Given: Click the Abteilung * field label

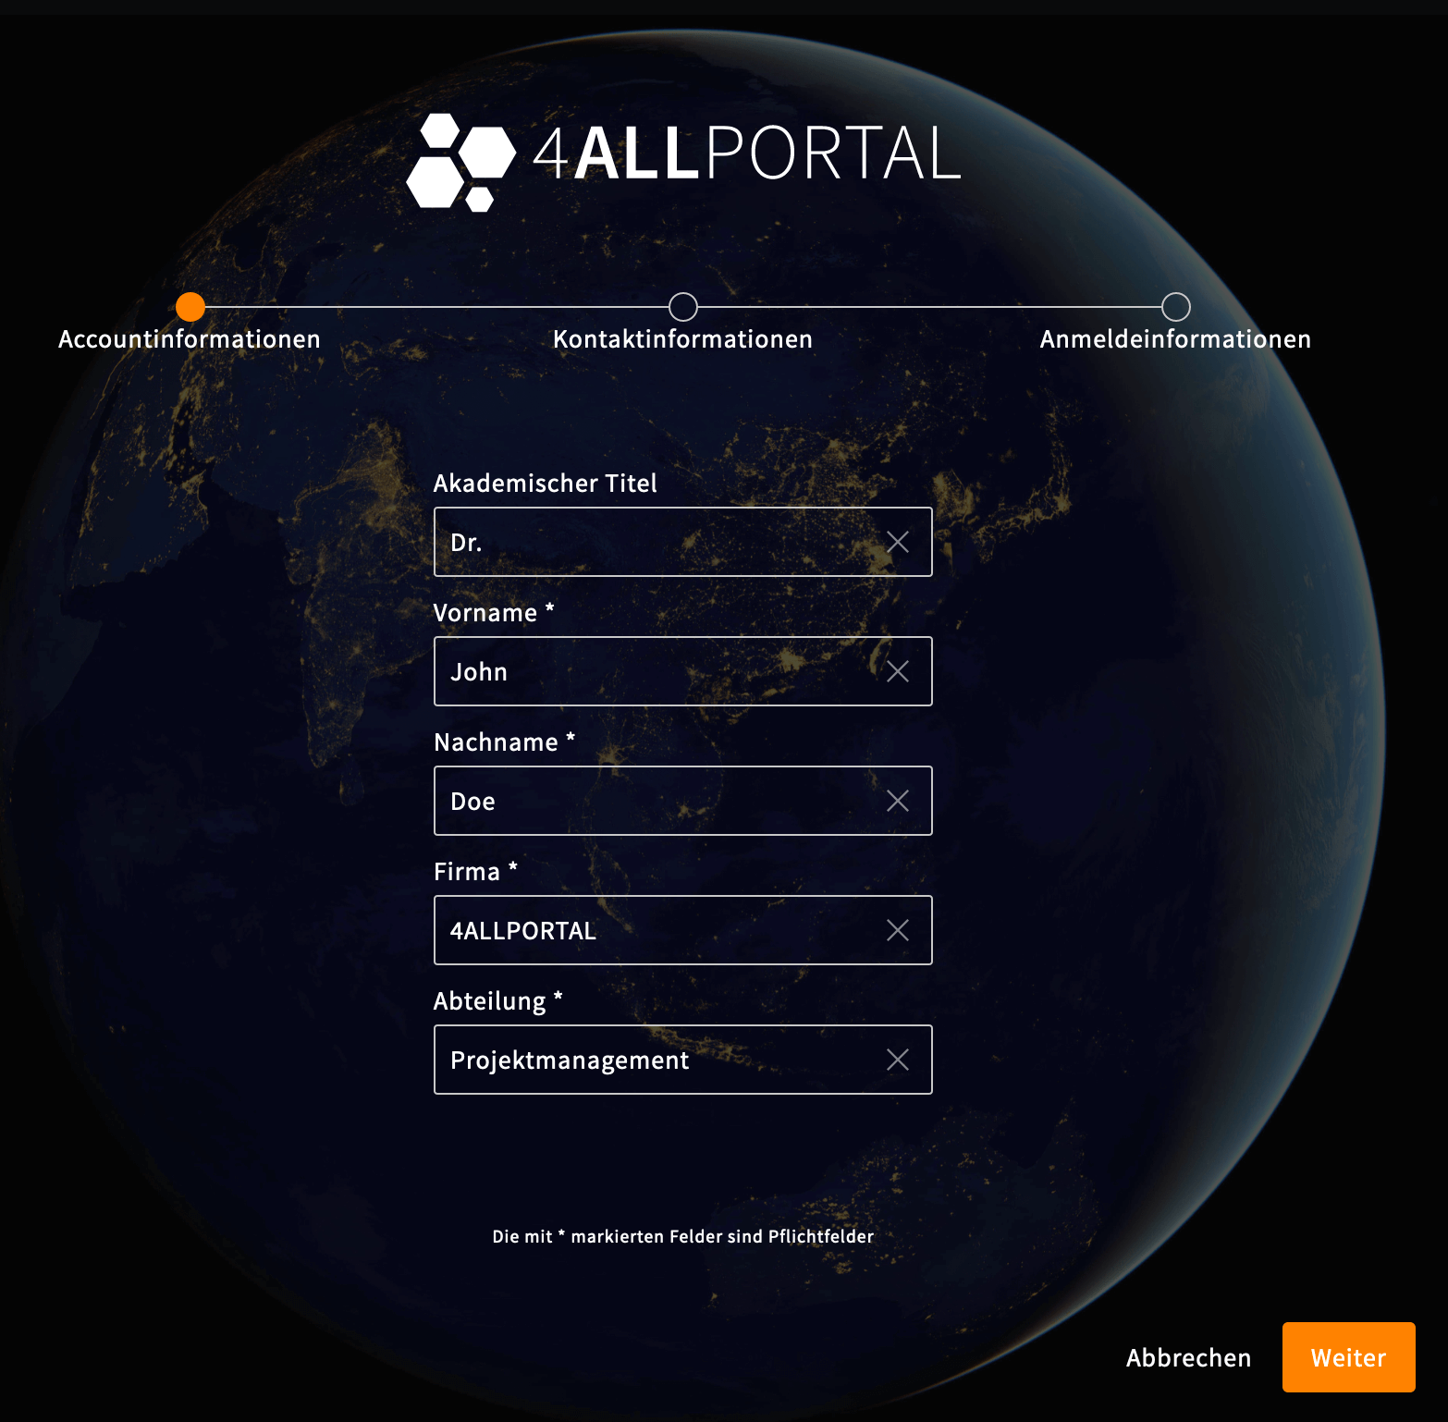Looking at the screenshot, I should (x=498, y=1001).
